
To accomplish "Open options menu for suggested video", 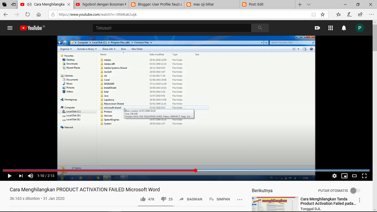I will 359,200.
